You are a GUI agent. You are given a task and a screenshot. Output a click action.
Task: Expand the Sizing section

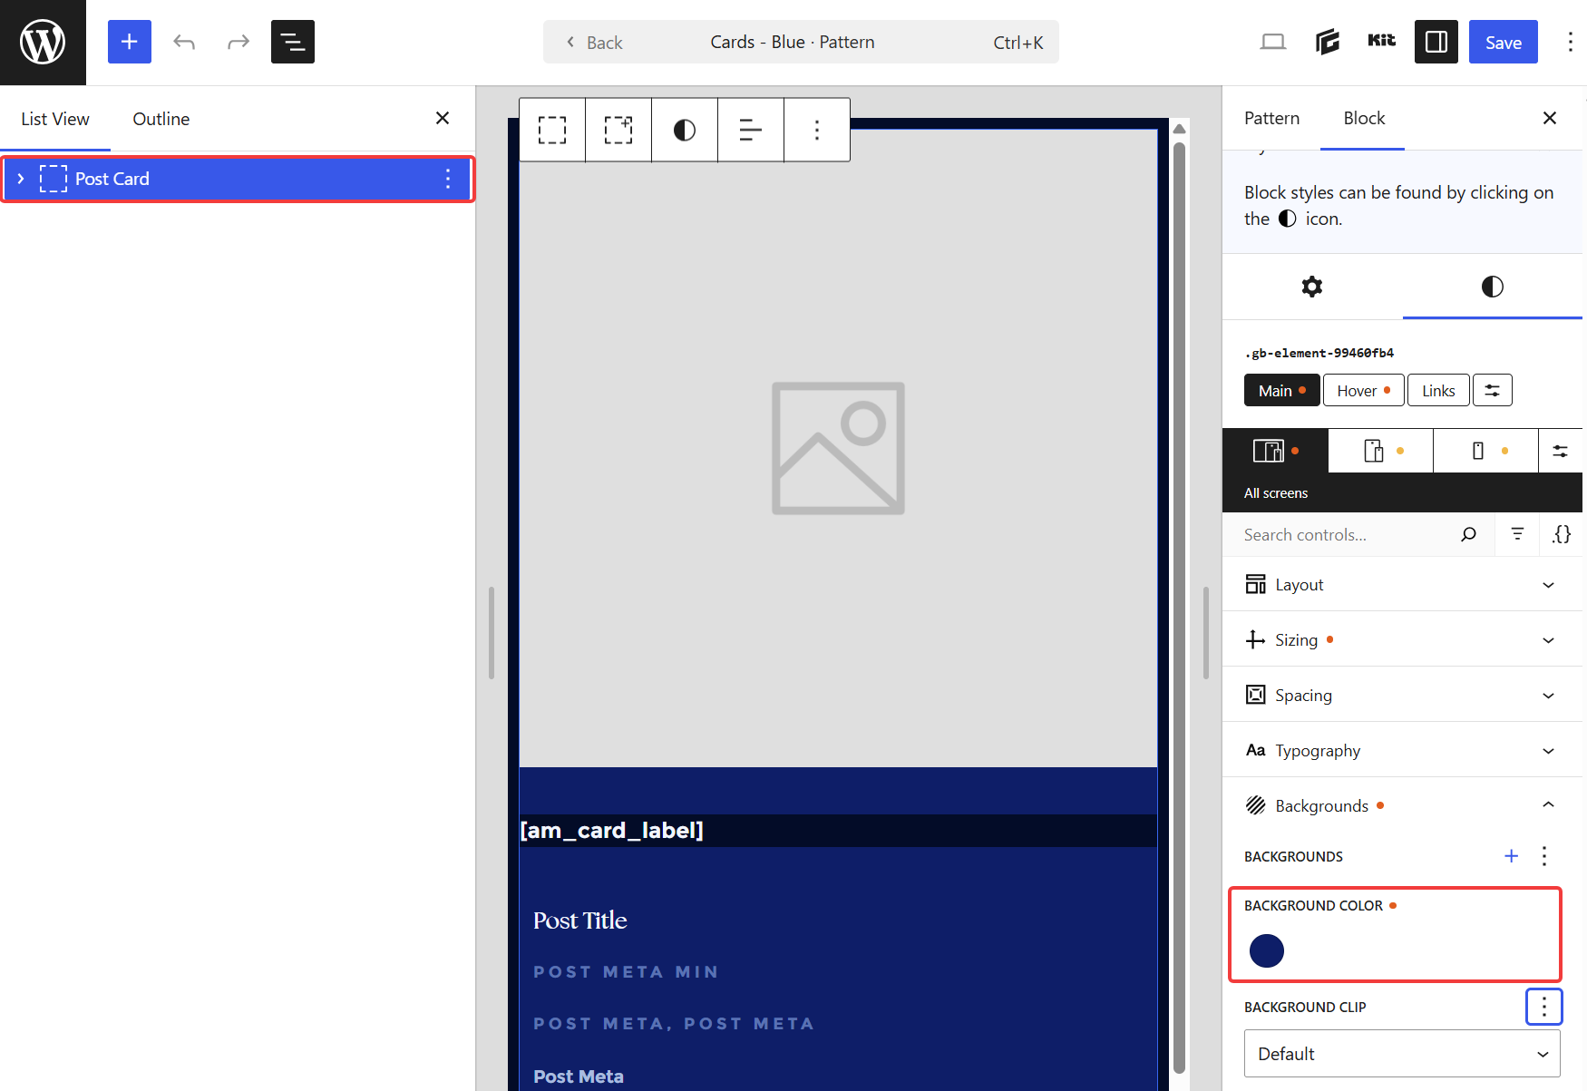(1402, 639)
